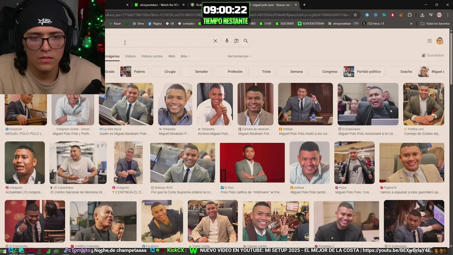The height and width of the screenshot is (255, 453).
Task: Select the Web results tab
Action: coord(172,56)
